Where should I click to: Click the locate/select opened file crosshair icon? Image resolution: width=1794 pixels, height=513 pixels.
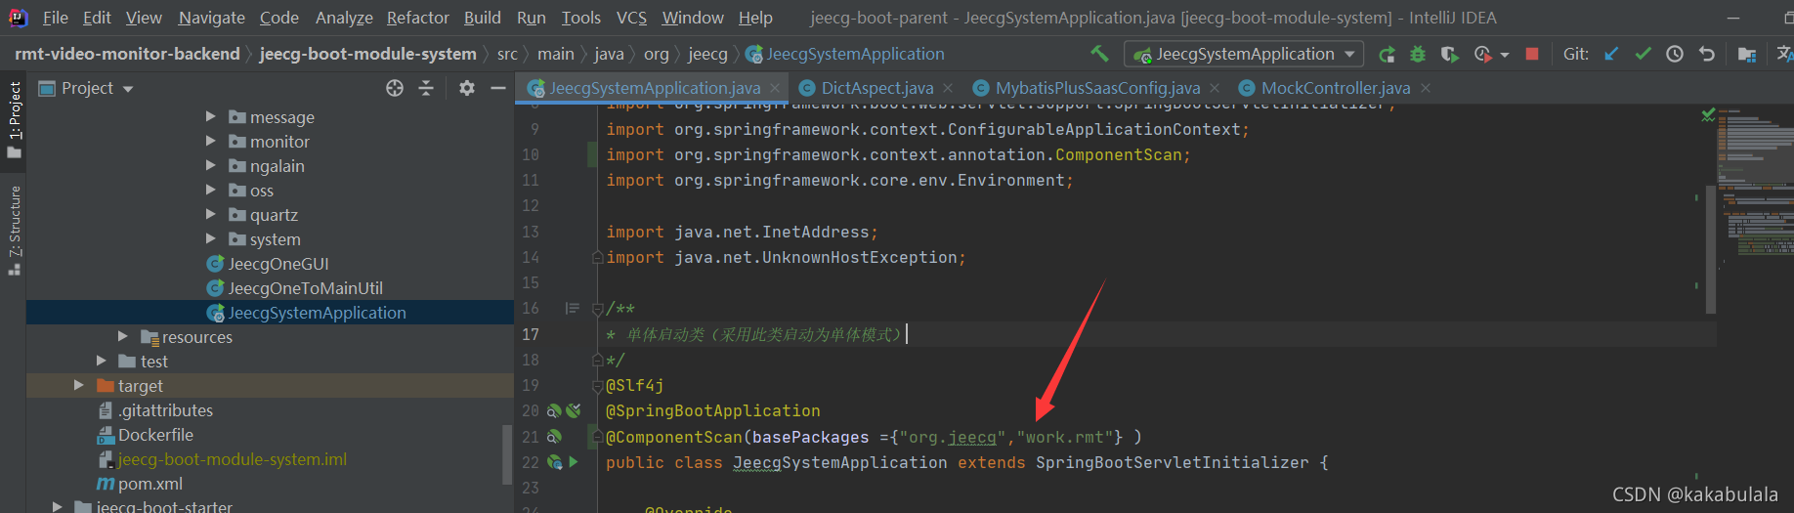(395, 88)
